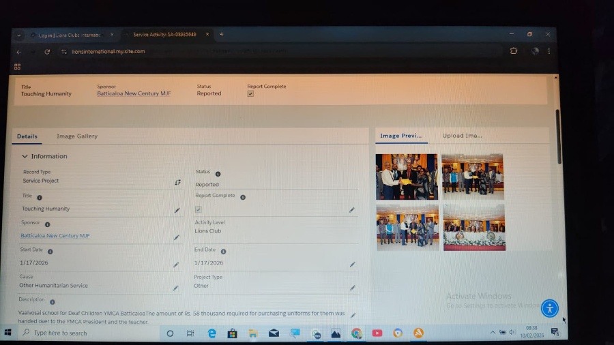Edit the Project Type pencil icon

tap(353, 288)
